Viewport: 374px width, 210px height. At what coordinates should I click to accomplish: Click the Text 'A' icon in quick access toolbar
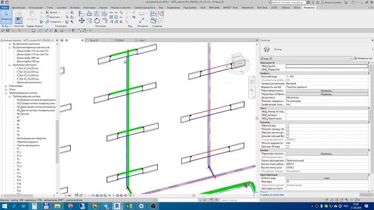click(56, 30)
